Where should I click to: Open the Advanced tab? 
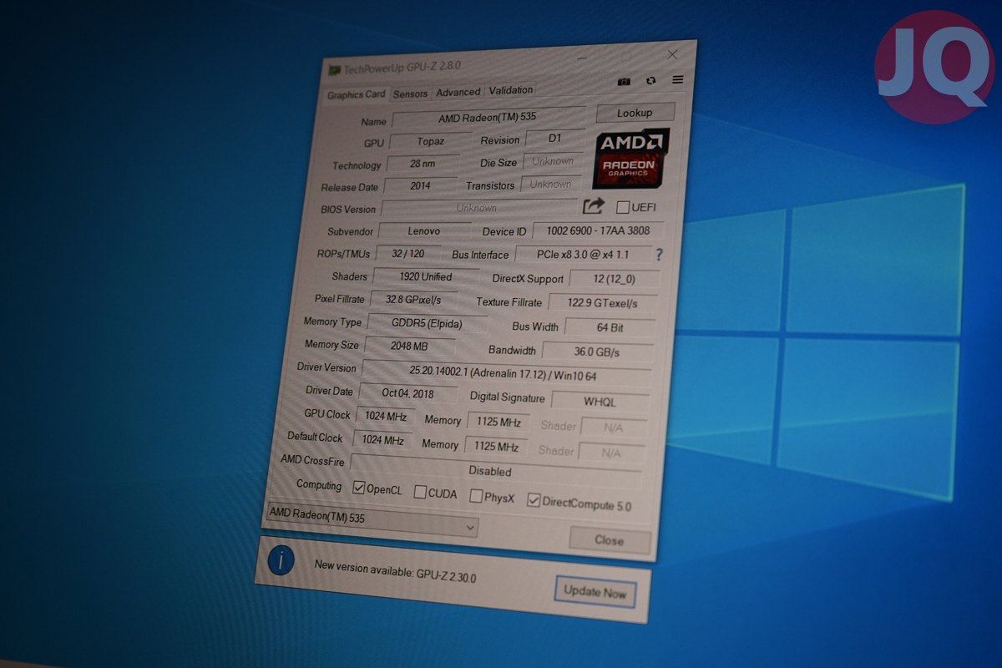point(458,92)
